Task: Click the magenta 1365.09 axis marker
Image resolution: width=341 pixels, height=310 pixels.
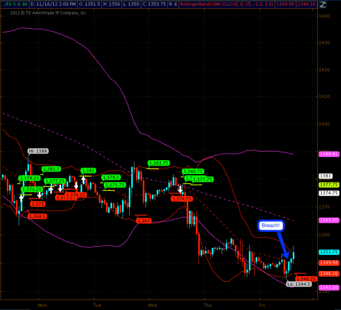Action: tap(329, 220)
